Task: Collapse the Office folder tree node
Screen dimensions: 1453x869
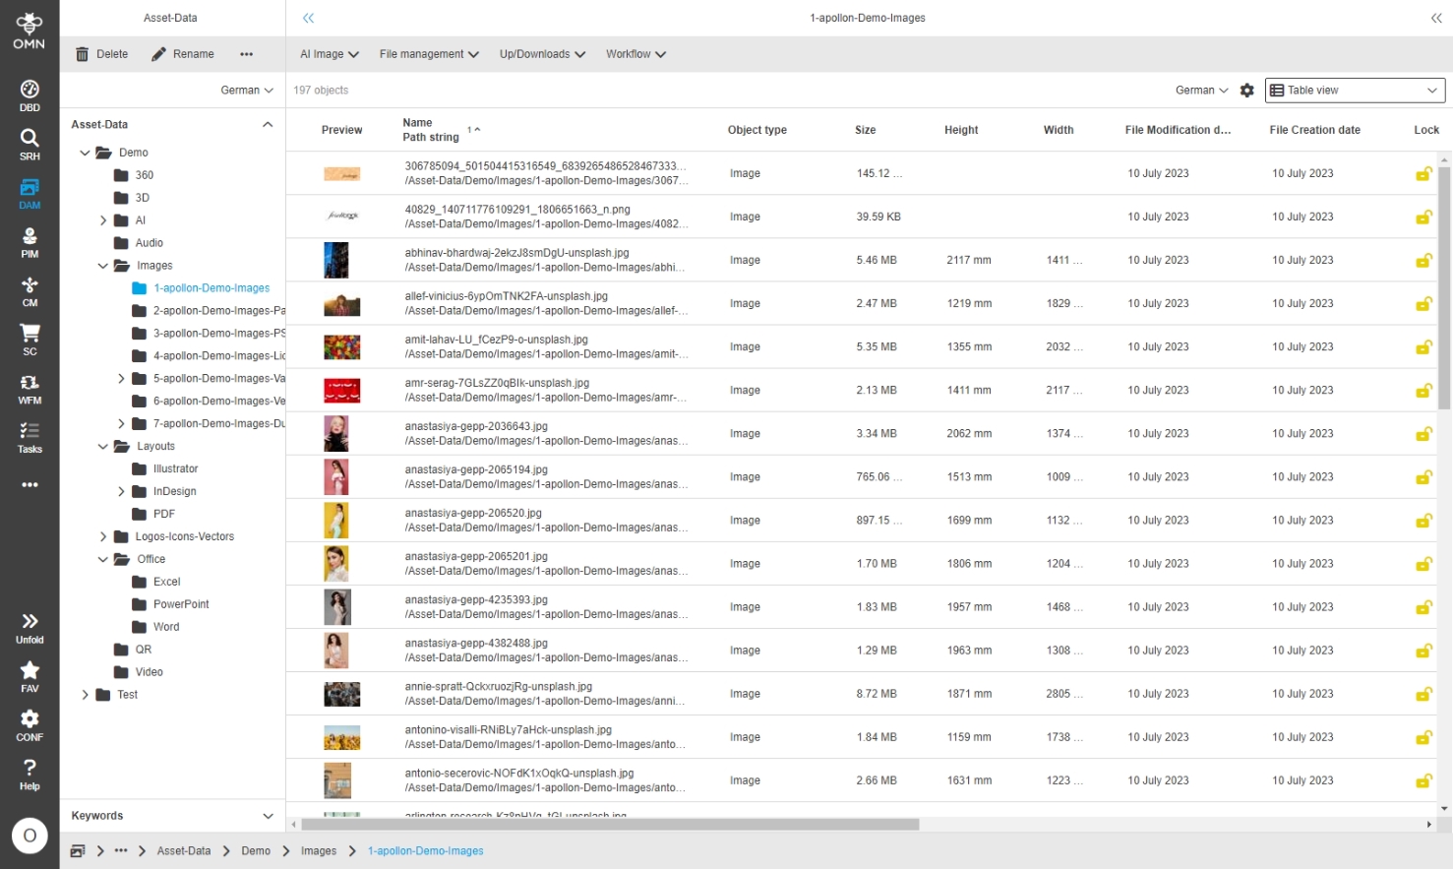Action: point(103,560)
